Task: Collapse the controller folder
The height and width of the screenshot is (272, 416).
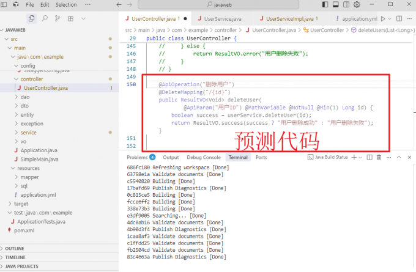Action: point(32,79)
